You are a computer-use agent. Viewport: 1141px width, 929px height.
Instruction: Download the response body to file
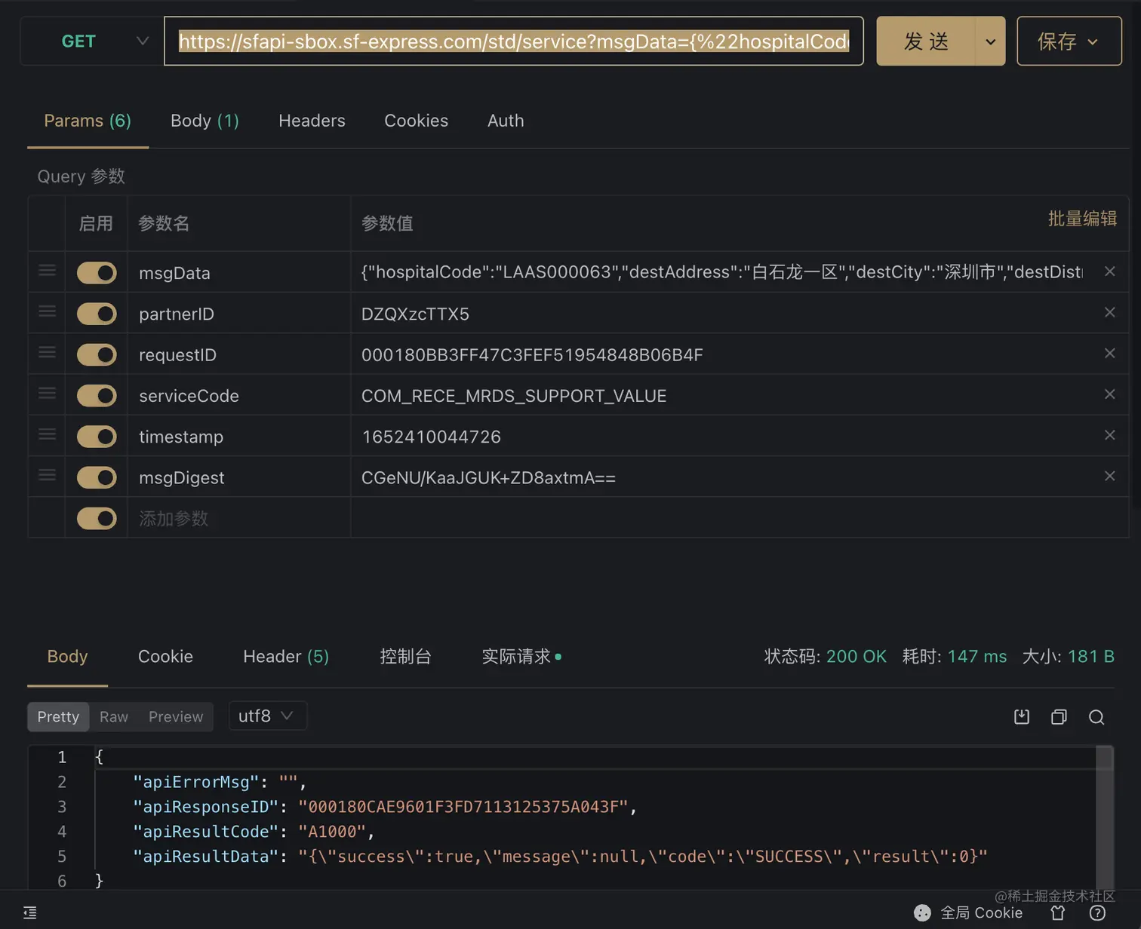pos(1022,716)
